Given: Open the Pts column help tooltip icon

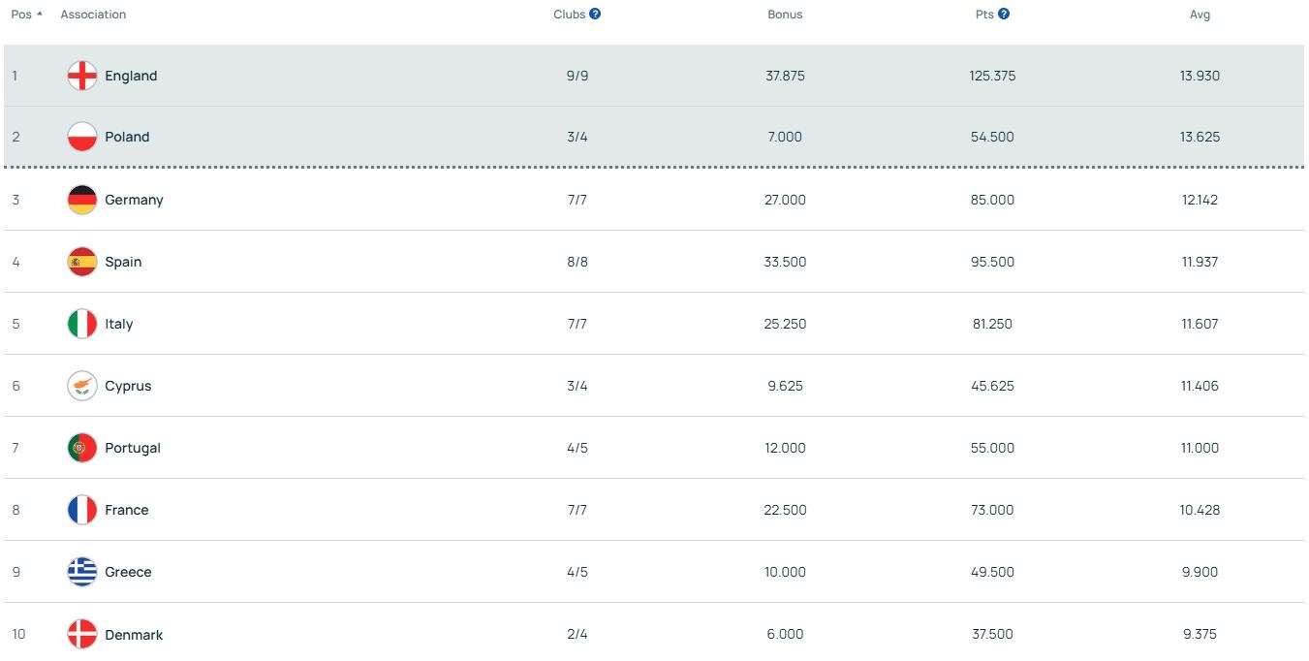Looking at the screenshot, I should pyautogui.click(x=1004, y=15).
